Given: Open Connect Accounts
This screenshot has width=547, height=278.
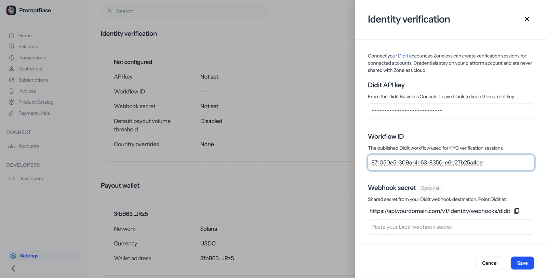Looking at the screenshot, I should click(x=29, y=146).
